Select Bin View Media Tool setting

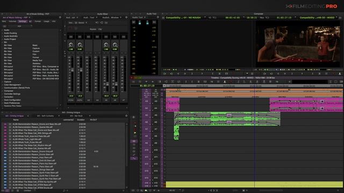tap(31, 61)
